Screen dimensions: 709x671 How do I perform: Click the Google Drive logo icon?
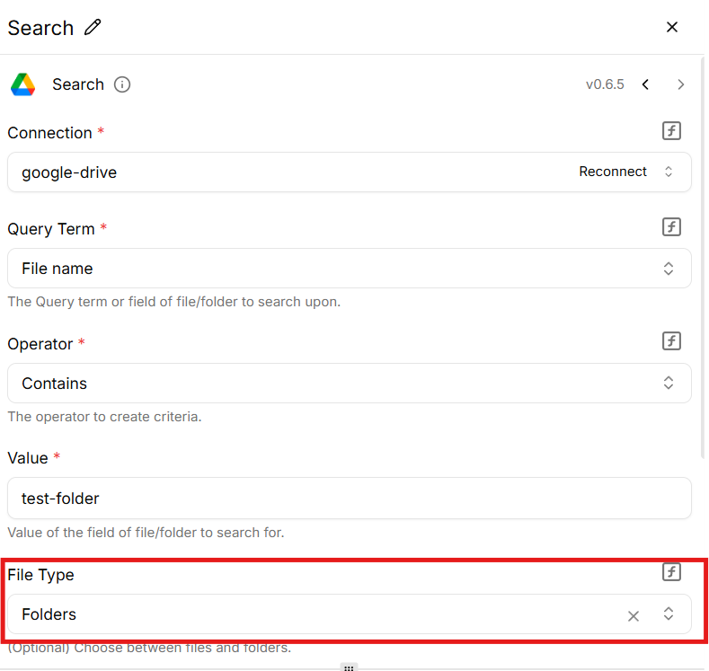coord(23,84)
